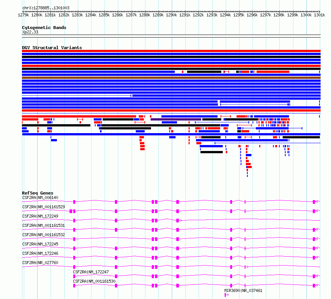The image size is (331, 299).
Task: Click the 1294k ruler label
Action: (x=225, y=15)
